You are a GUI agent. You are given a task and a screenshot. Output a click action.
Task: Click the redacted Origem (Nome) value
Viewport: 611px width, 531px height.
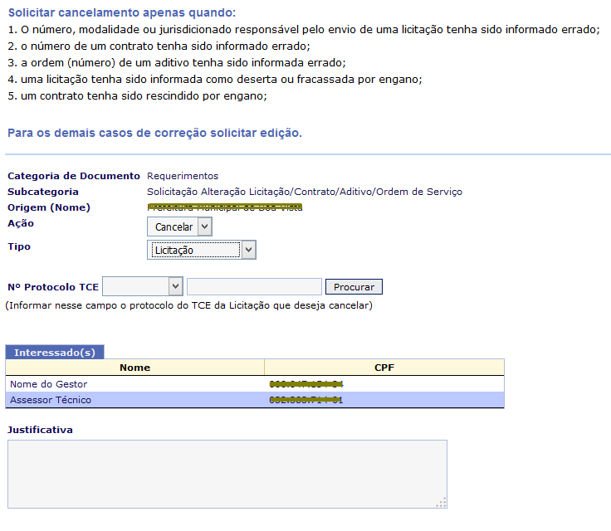[224, 207]
